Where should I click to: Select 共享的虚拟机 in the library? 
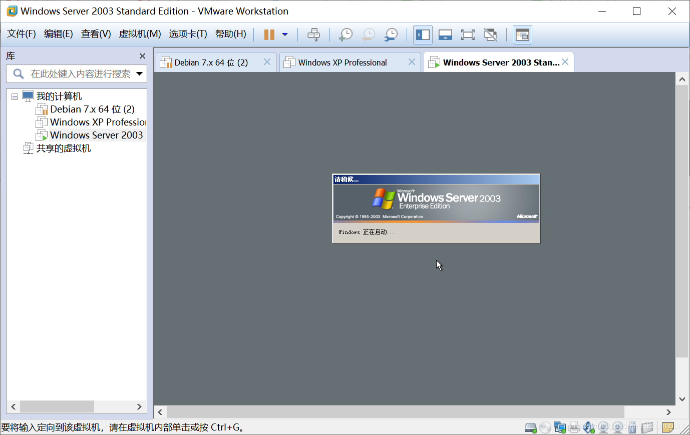click(64, 148)
